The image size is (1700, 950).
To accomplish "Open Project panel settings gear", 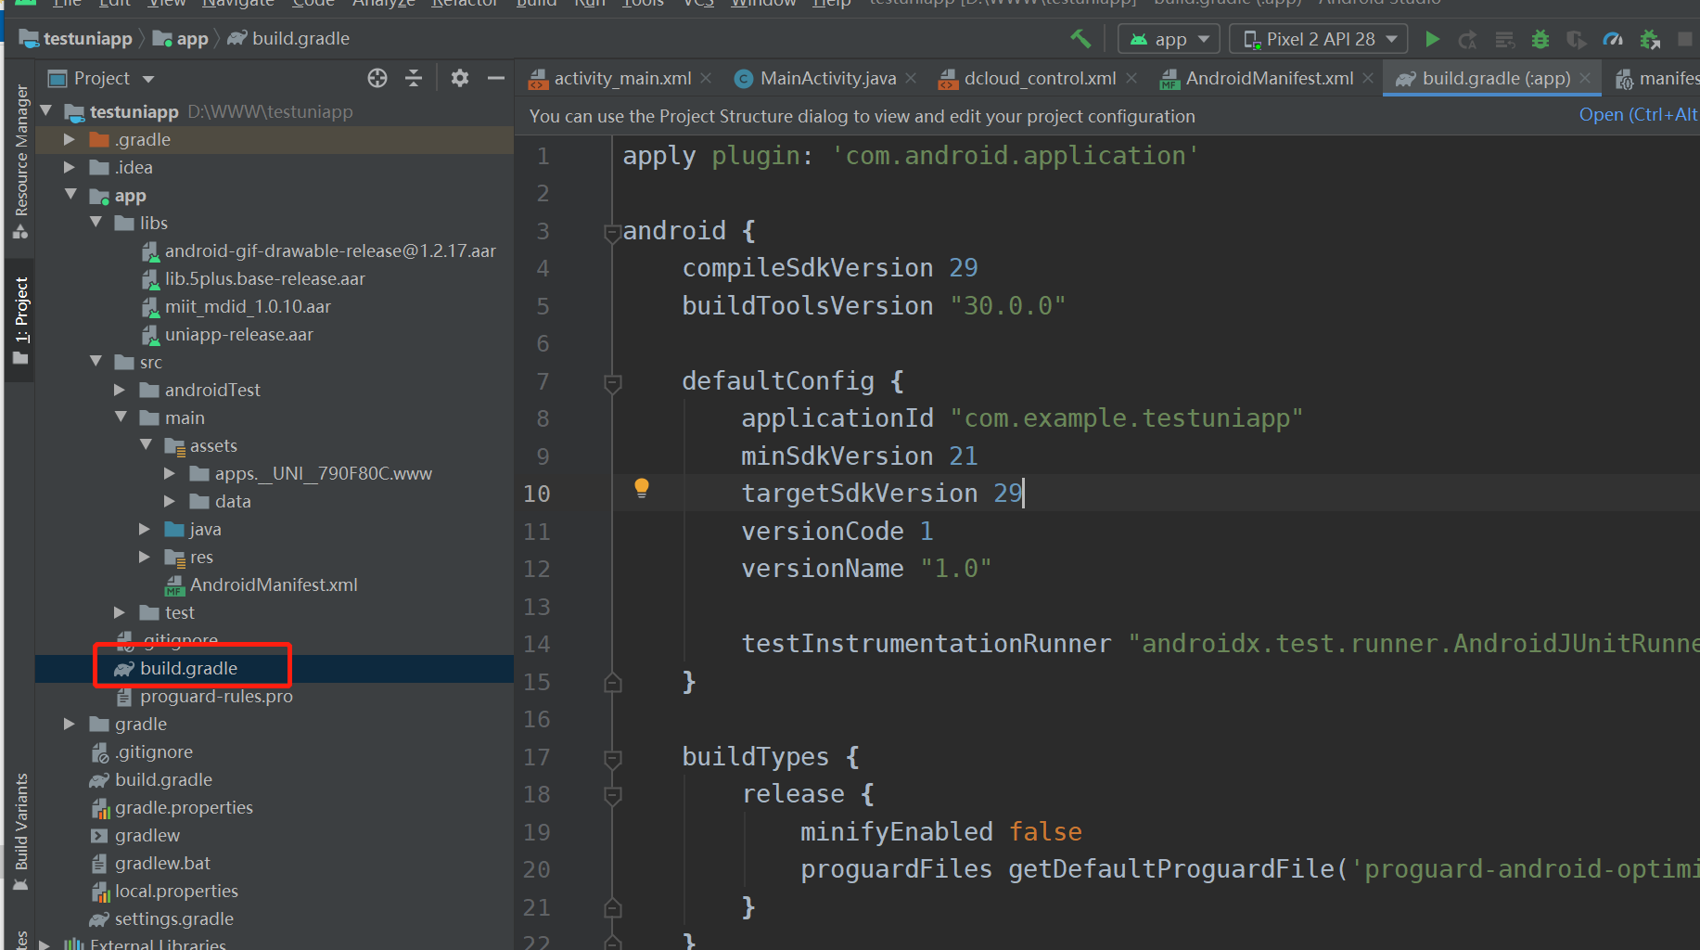I will [460, 78].
